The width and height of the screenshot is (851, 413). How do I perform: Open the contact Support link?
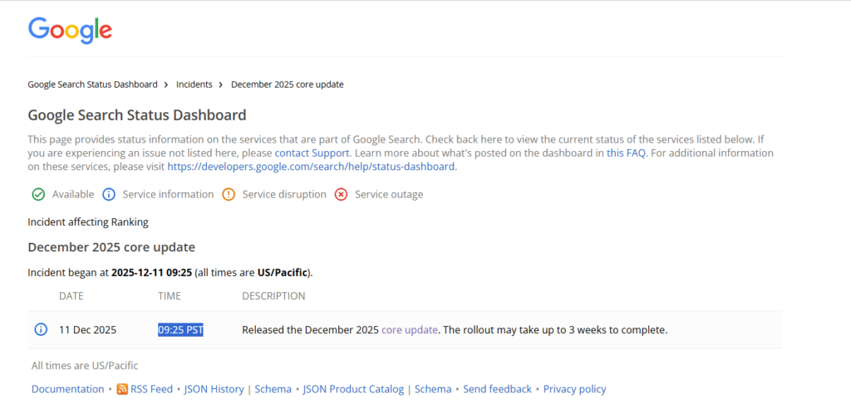coord(312,153)
